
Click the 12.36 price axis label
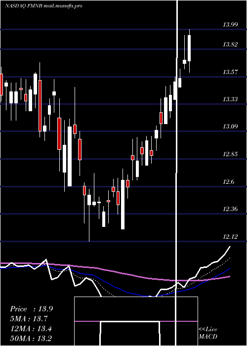(x=230, y=209)
